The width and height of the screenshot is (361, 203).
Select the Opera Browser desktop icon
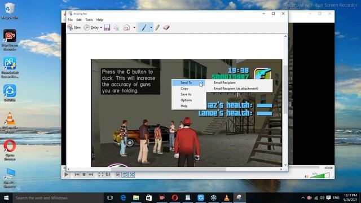(10, 150)
